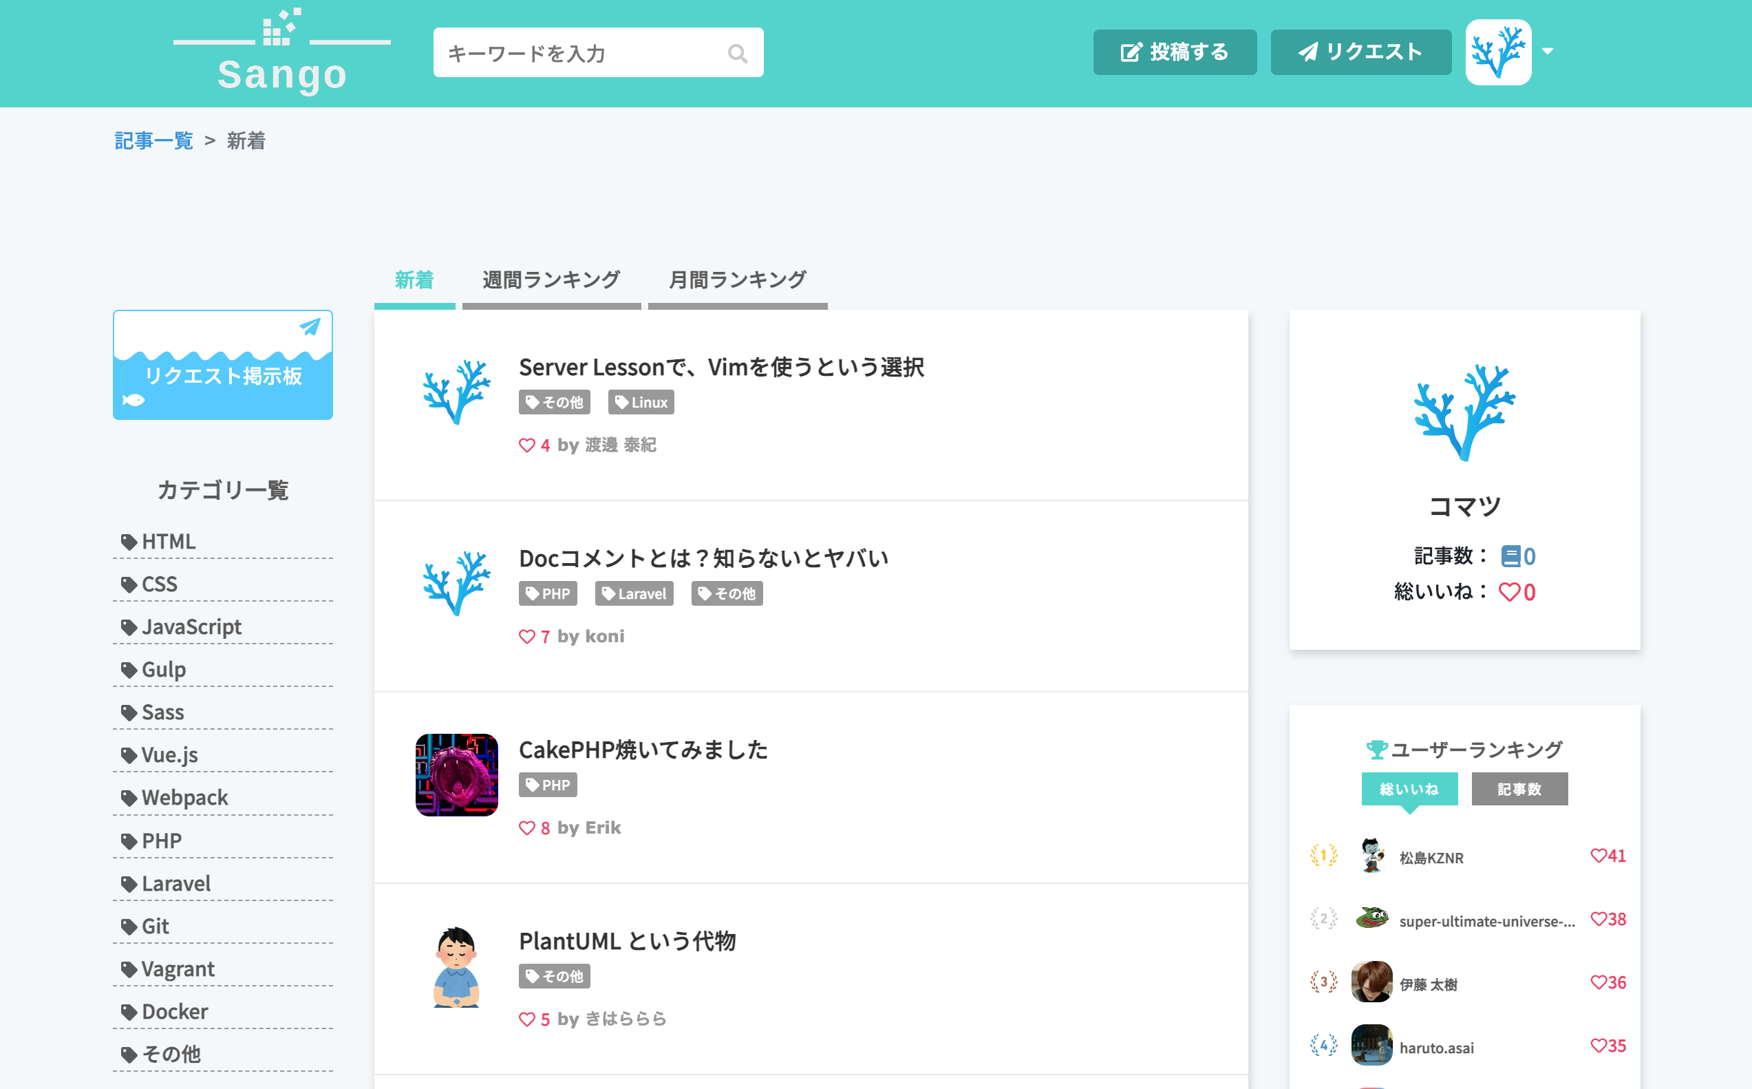Click the search magnifier icon
This screenshot has height=1089, width=1752.
[x=737, y=53]
